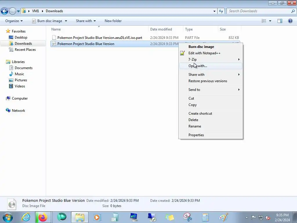297x223 pixels.
Task: Open Pictures library
Action: point(18,80)
